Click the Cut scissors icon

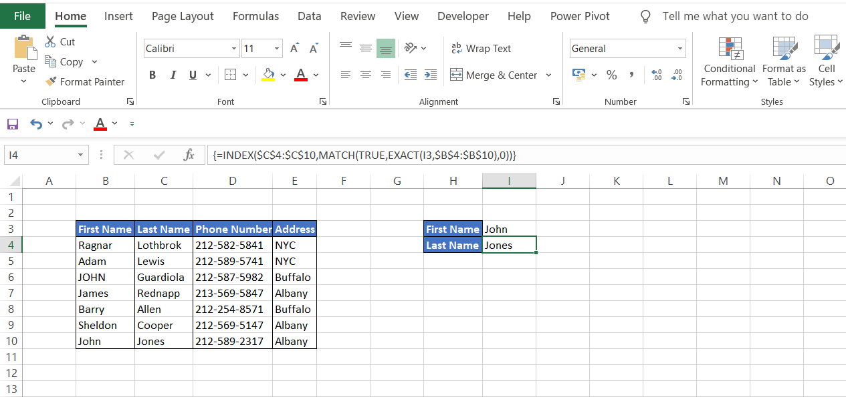tap(51, 42)
